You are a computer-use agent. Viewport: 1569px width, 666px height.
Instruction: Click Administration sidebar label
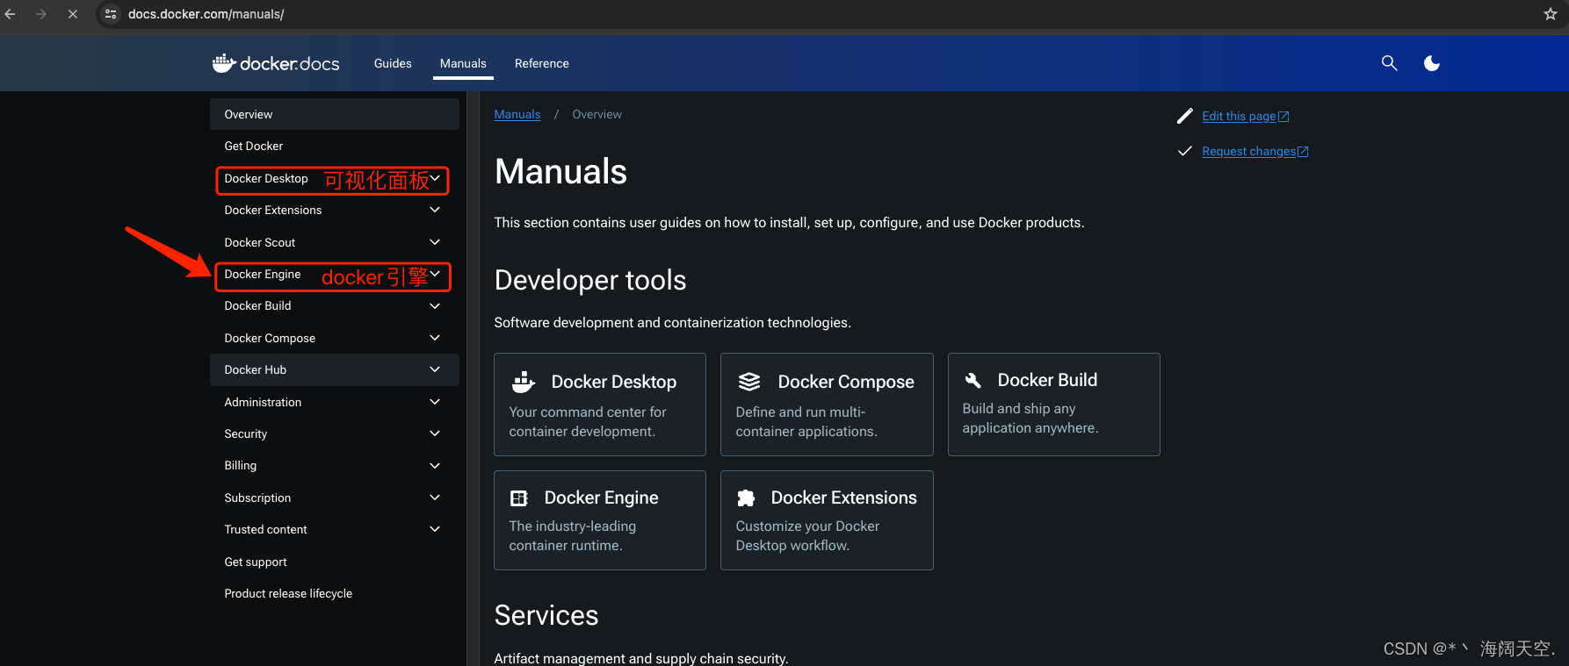pos(263,402)
